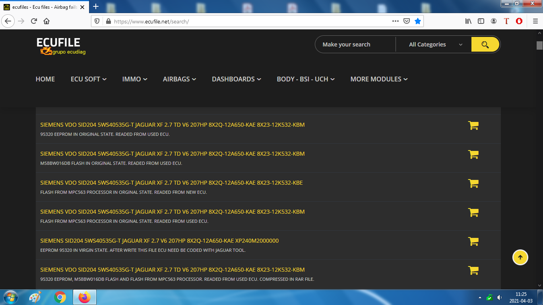Expand the MORE MODULES menu
This screenshot has width=543, height=305.
[379, 79]
